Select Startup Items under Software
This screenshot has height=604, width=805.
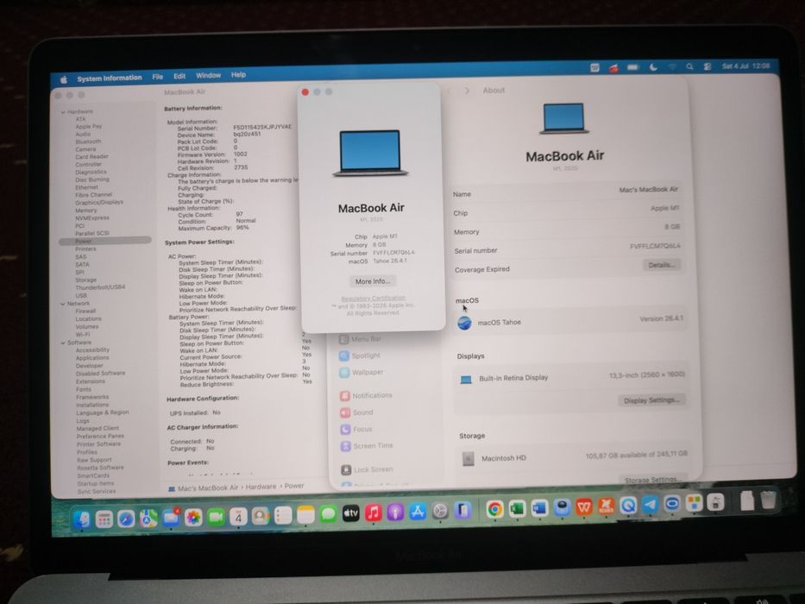pyautogui.click(x=96, y=484)
